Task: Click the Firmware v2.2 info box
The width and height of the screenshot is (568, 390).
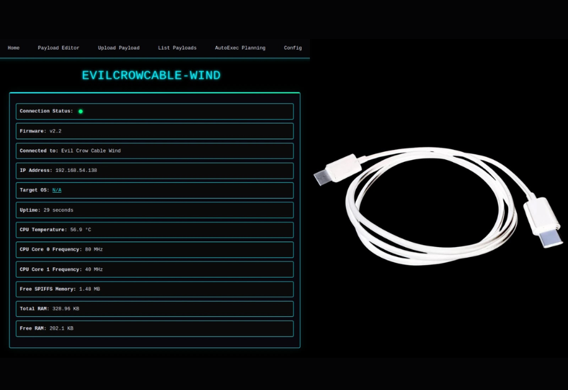Action: (x=155, y=130)
